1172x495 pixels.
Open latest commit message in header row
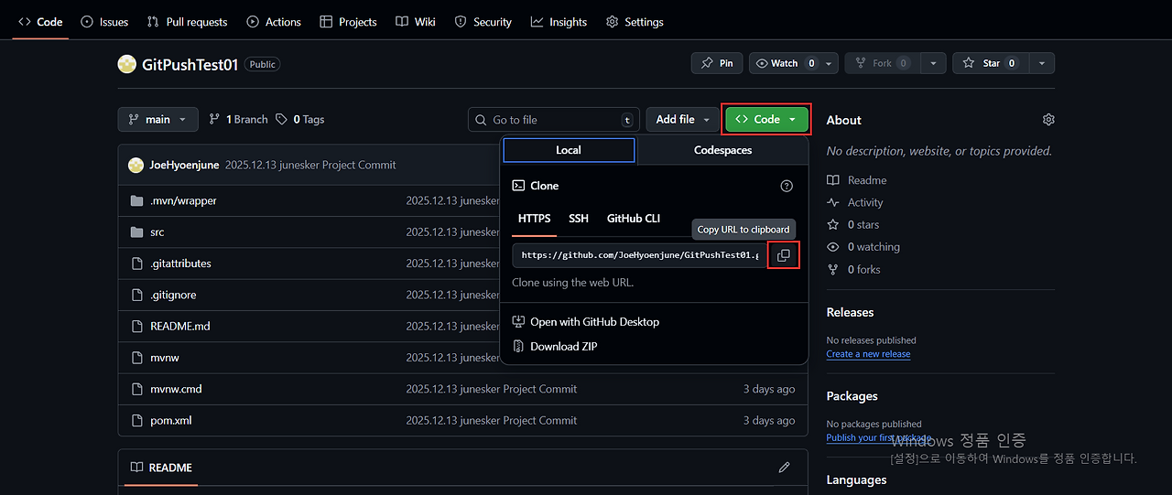[310, 166]
